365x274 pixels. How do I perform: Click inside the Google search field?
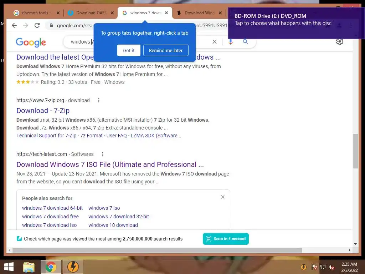point(82,42)
